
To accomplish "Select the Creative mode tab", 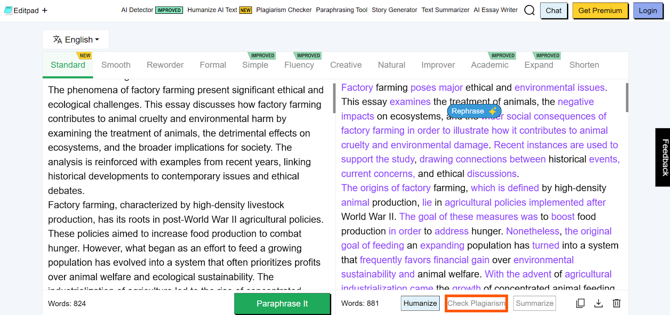I will pos(346,65).
